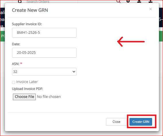
Task: Enable the Invoice Later checkbox
Action: (x=13, y=82)
